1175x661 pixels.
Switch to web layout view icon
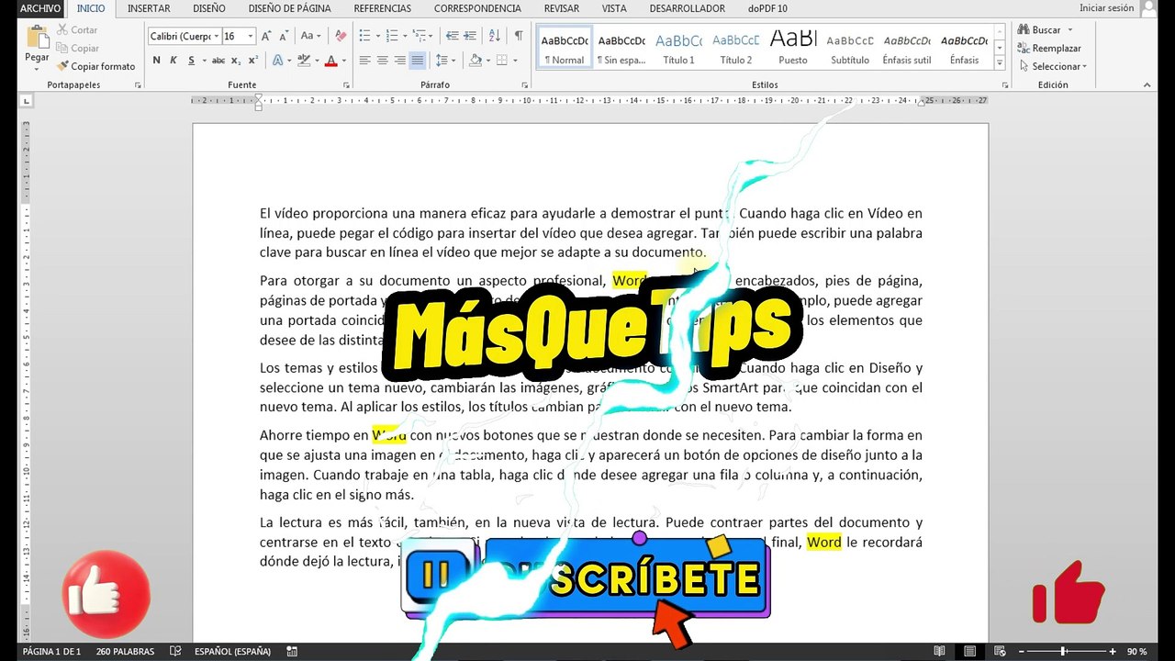[x=1001, y=652]
